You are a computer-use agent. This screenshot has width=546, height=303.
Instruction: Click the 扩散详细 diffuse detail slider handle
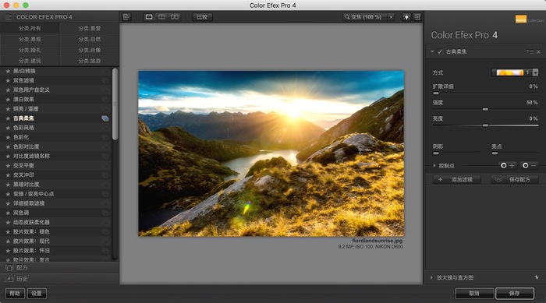click(x=436, y=93)
